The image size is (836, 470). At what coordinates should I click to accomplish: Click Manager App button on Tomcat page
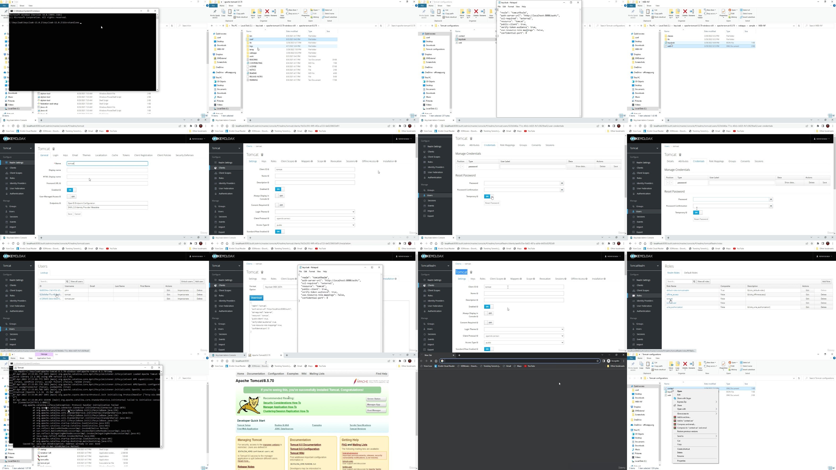(x=376, y=405)
